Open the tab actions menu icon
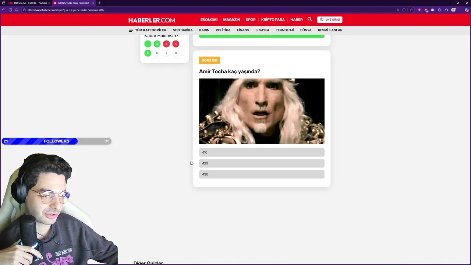The image size is (471, 265). (4, 3)
